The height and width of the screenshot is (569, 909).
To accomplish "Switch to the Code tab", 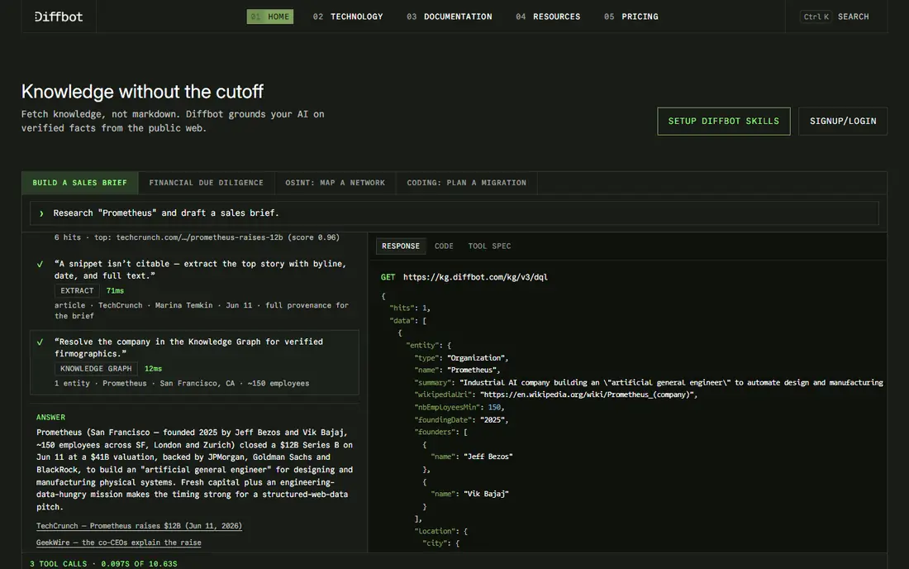I will 444,246.
